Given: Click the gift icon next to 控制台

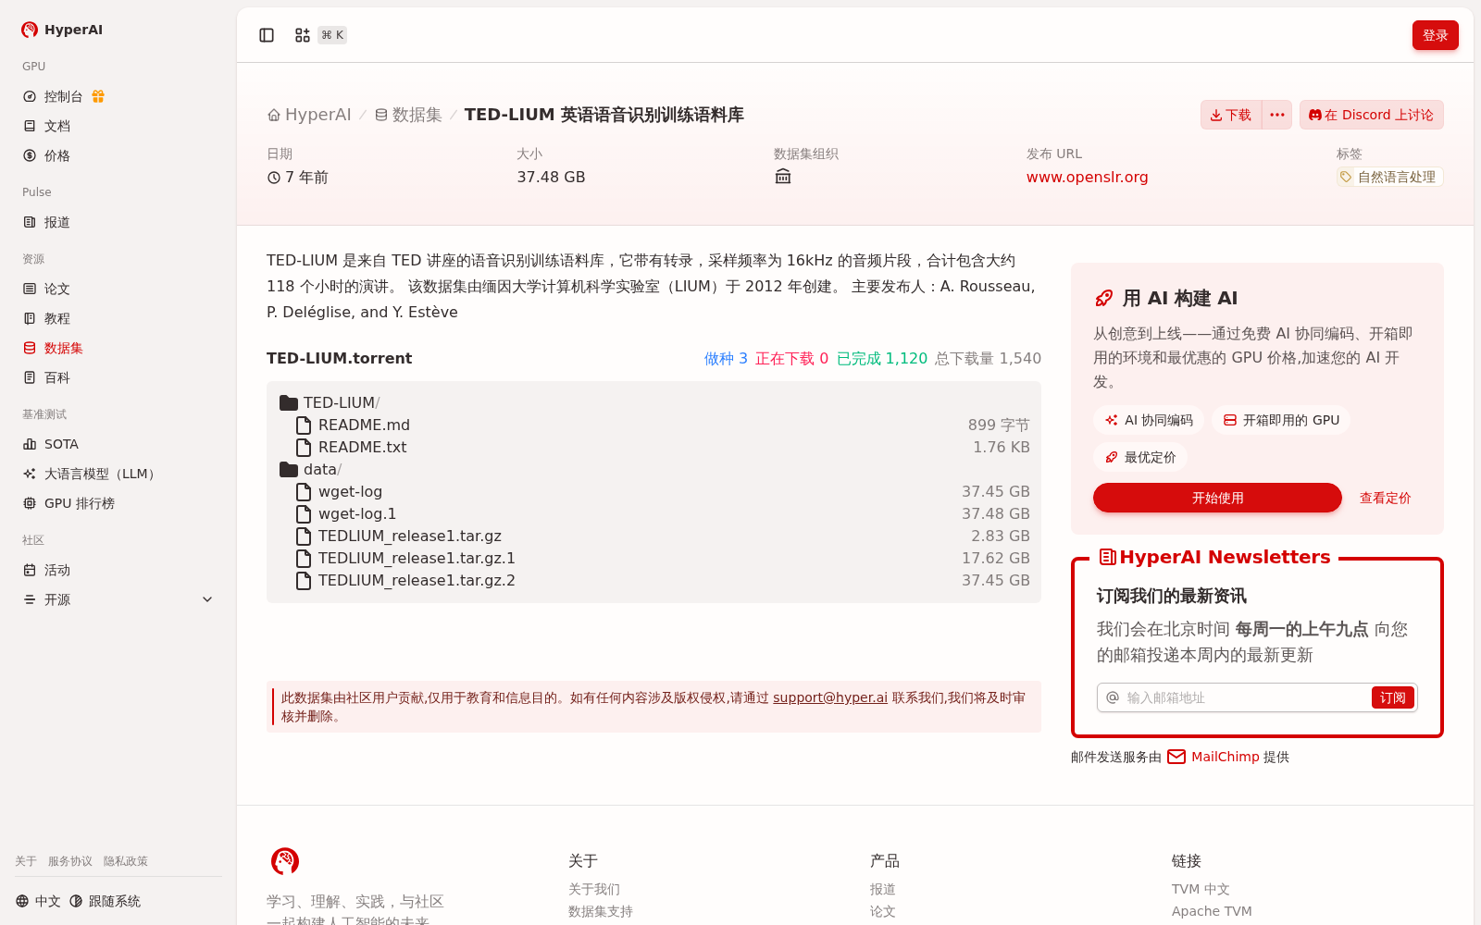Looking at the screenshot, I should click(x=98, y=96).
